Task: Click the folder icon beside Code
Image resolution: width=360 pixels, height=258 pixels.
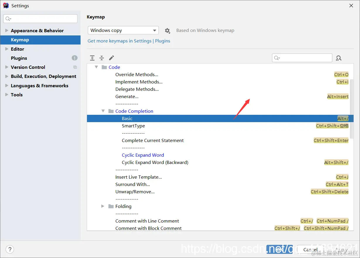Action: click(104, 67)
